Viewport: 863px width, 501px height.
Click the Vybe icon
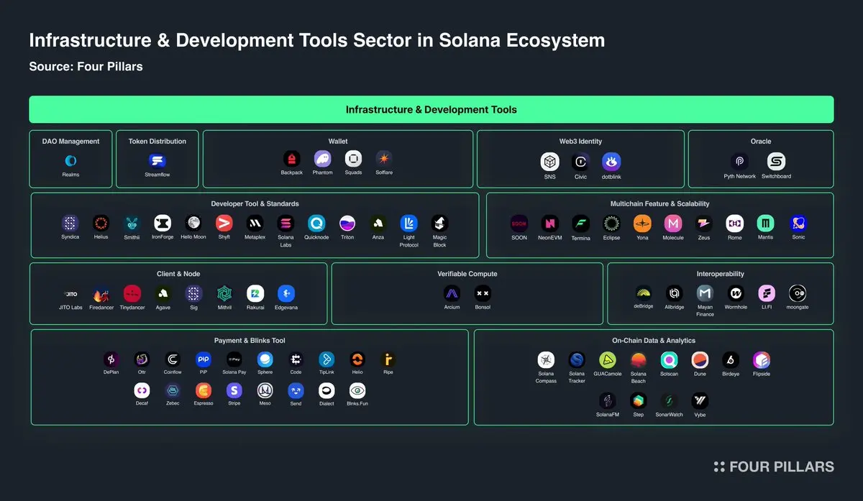coord(700,401)
